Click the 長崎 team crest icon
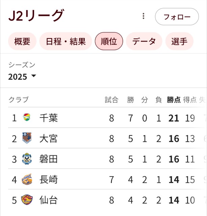The width and height of the screenshot is (207, 216). [x=27, y=179]
